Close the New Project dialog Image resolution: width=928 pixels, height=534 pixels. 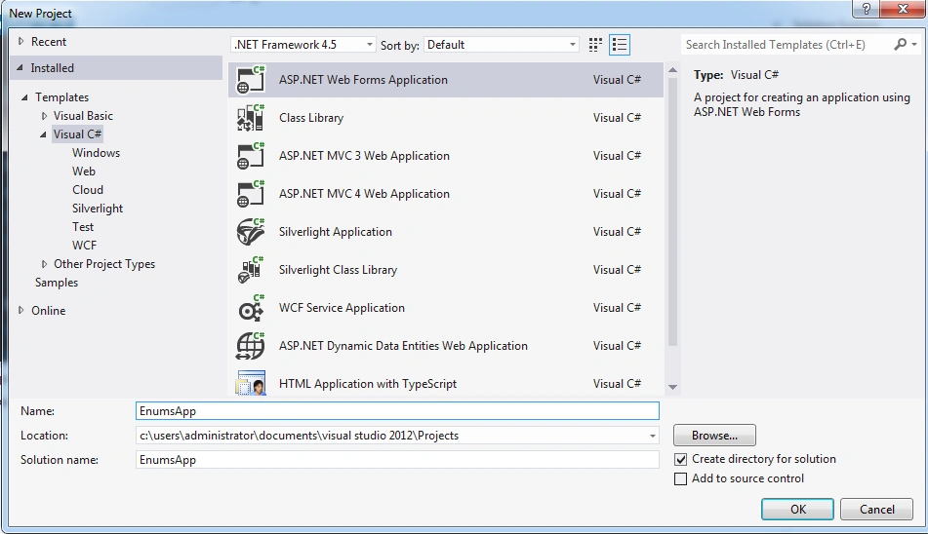(904, 9)
